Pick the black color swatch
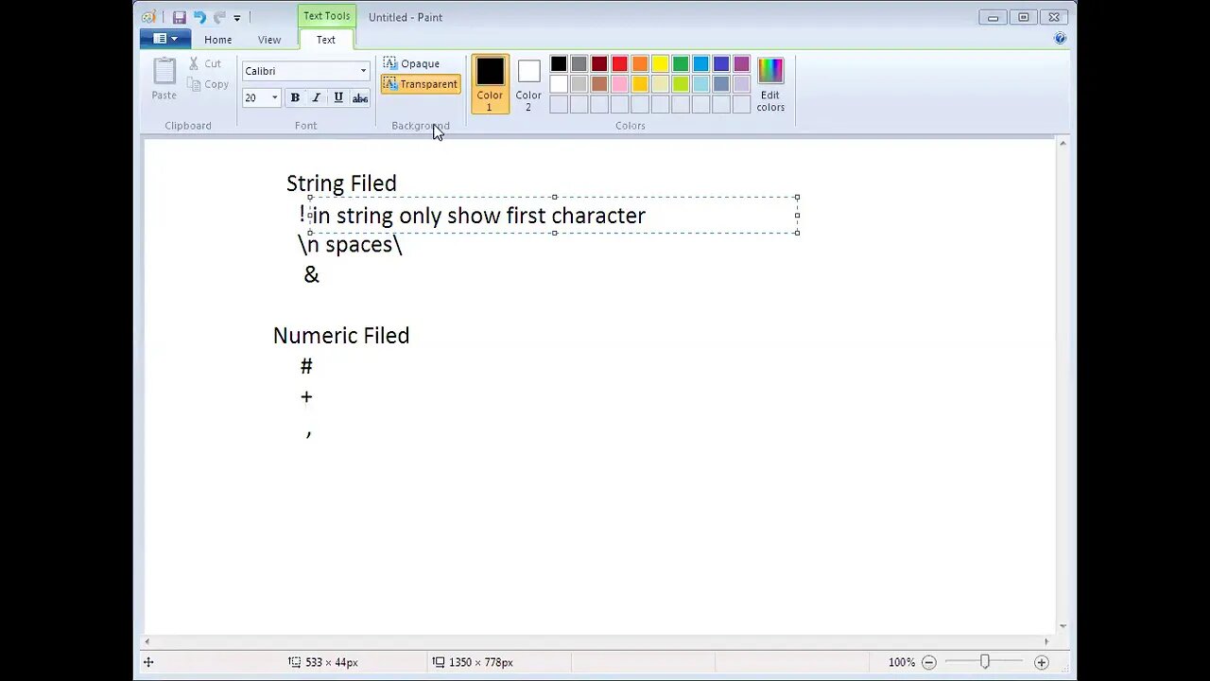 (559, 64)
